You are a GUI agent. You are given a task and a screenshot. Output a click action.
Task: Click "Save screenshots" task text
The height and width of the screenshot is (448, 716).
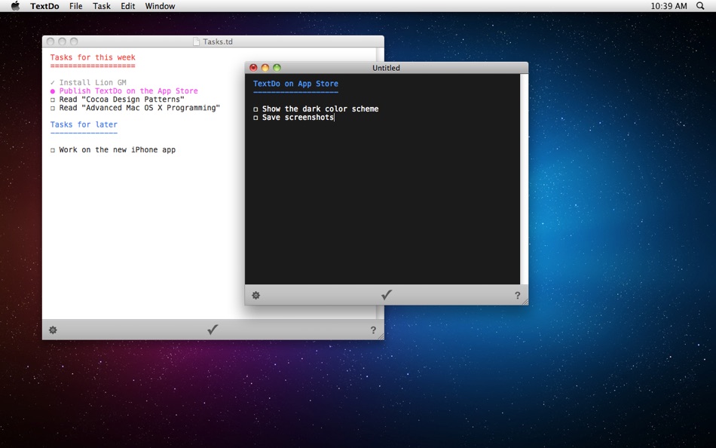pos(298,118)
